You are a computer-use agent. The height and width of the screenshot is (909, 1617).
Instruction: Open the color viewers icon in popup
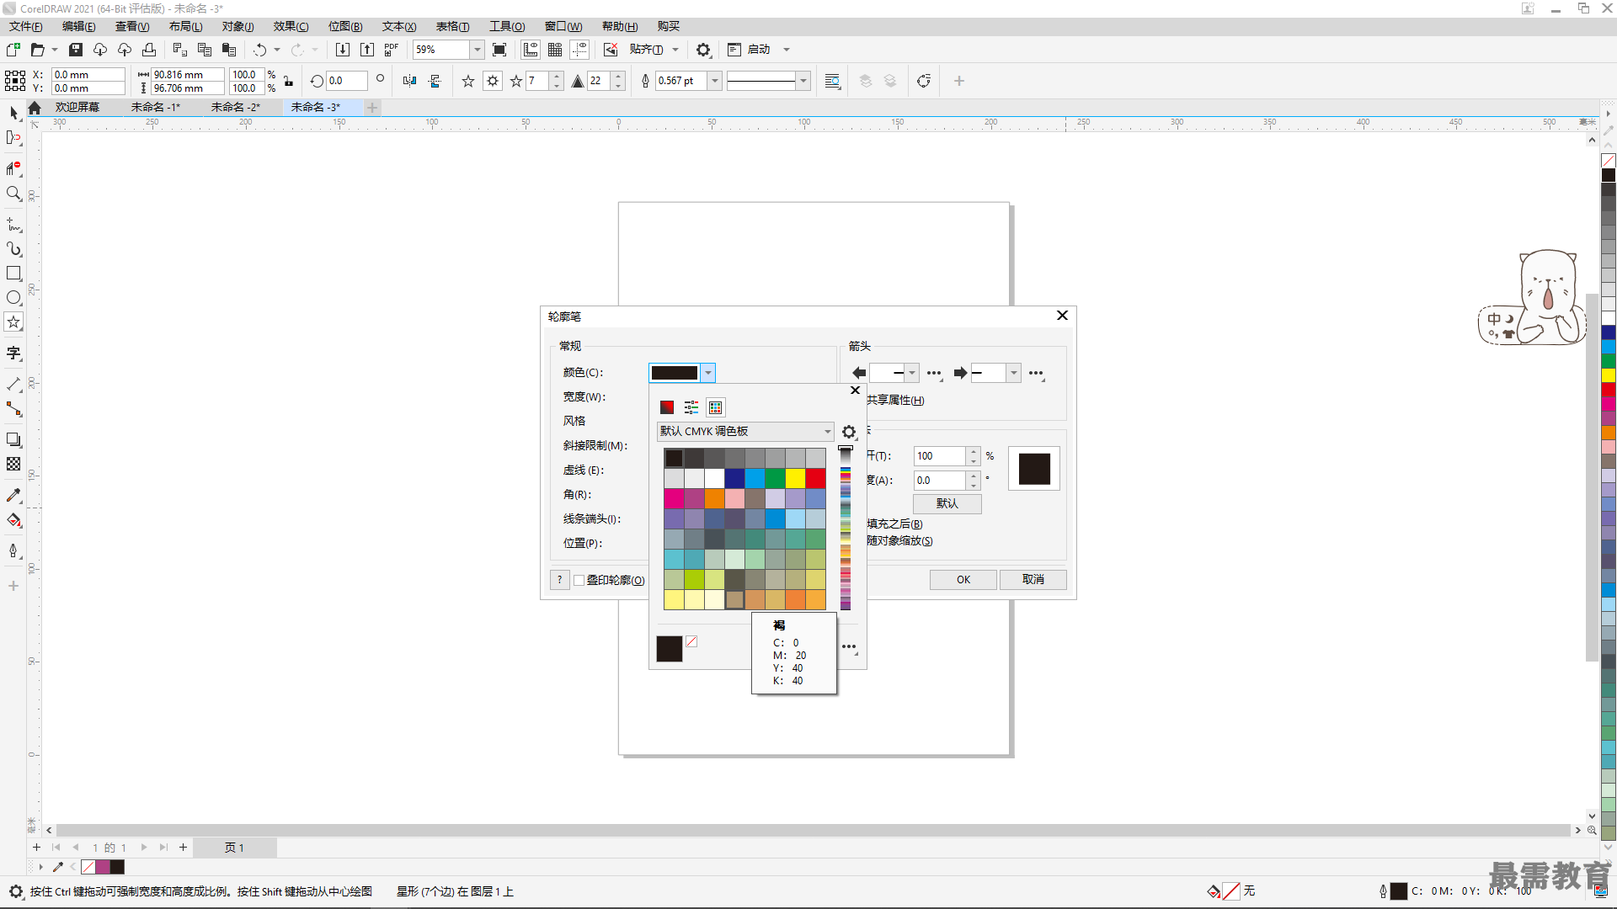(667, 407)
